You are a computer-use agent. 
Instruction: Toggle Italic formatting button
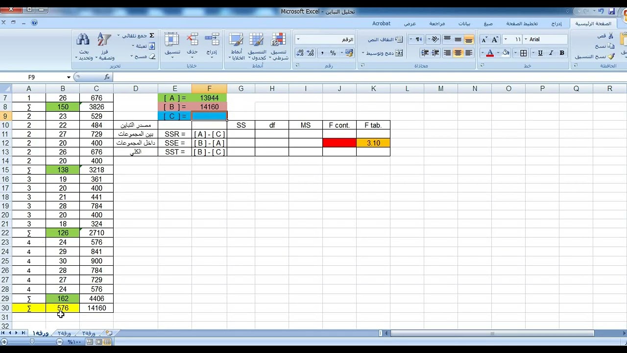[551, 53]
